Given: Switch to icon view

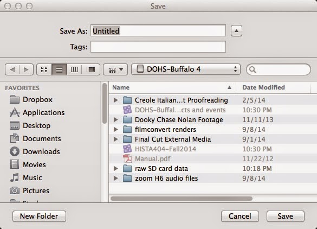Looking at the screenshot, I should (x=44, y=69).
